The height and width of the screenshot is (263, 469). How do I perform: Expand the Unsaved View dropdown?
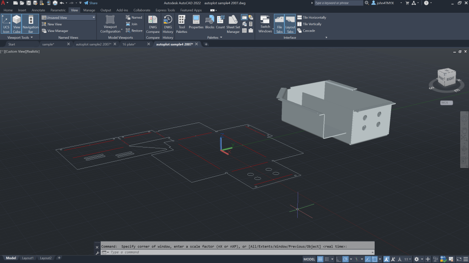coord(93,17)
